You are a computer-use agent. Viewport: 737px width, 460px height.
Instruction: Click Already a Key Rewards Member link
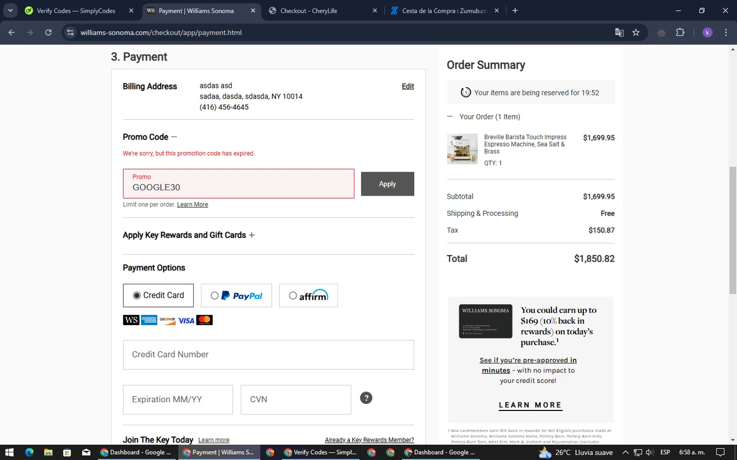point(369,440)
